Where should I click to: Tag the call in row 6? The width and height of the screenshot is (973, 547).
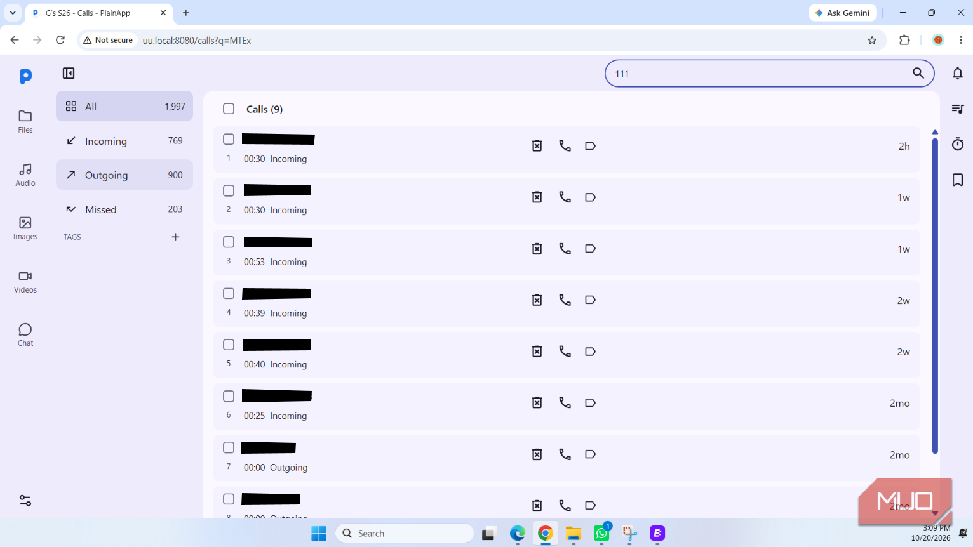point(590,403)
